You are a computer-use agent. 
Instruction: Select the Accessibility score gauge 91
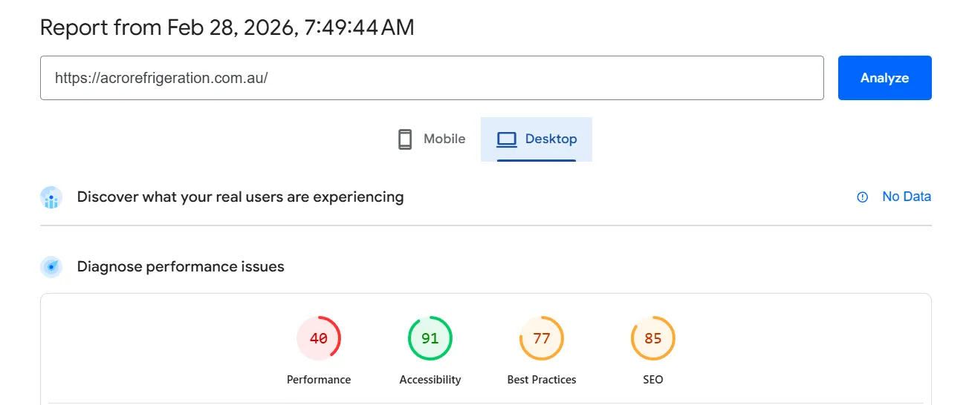pos(430,338)
